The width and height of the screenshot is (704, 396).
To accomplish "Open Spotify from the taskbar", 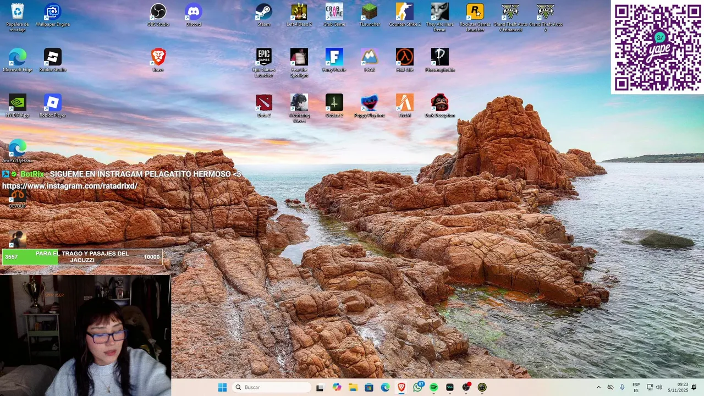I will pyautogui.click(x=434, y=387).
